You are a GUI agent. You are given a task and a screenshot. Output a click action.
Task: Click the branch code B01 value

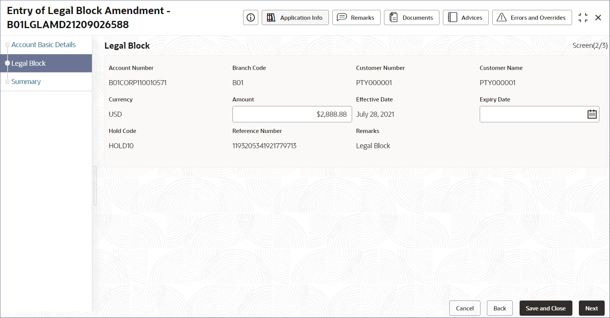tap(238, 83)
